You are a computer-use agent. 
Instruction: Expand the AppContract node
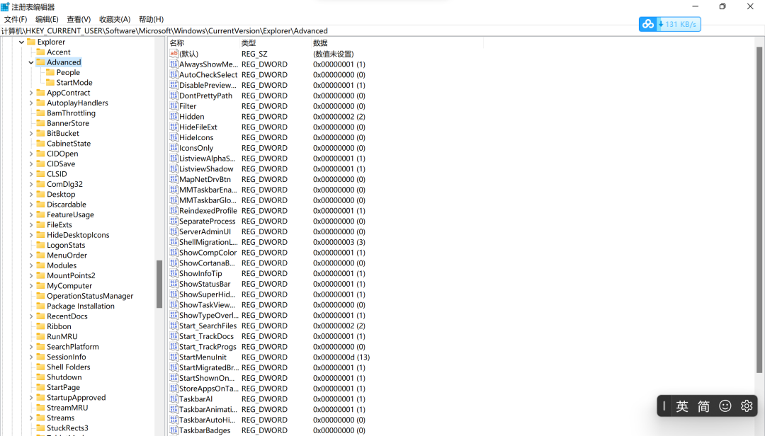31,93
